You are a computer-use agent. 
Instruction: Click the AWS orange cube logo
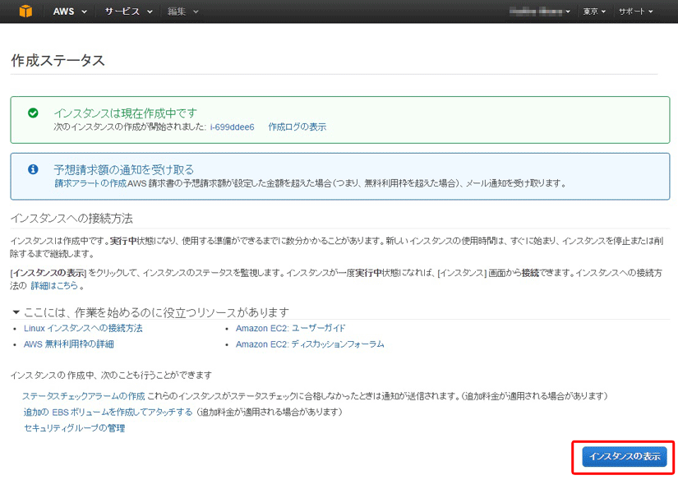pos(26,12)
